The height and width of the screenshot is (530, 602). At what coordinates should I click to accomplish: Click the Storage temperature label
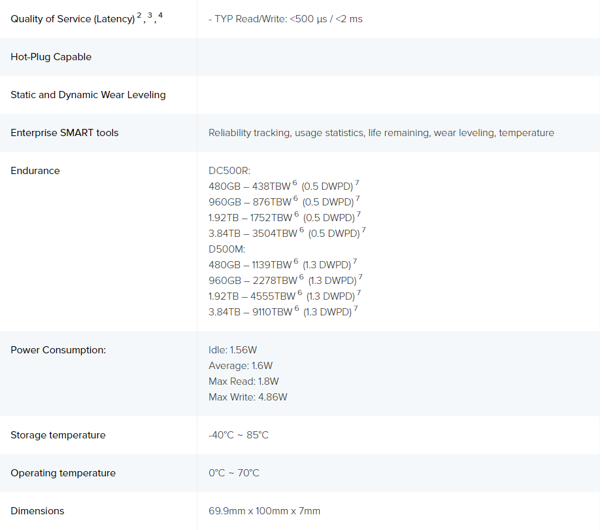click(58, 435)
